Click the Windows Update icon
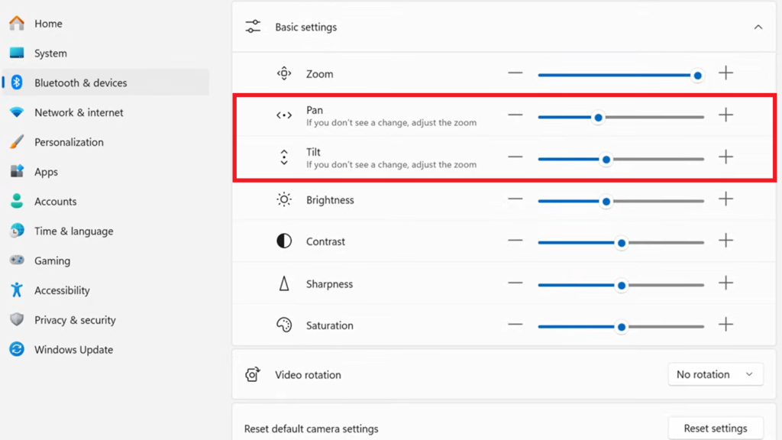 pos(17,350)
